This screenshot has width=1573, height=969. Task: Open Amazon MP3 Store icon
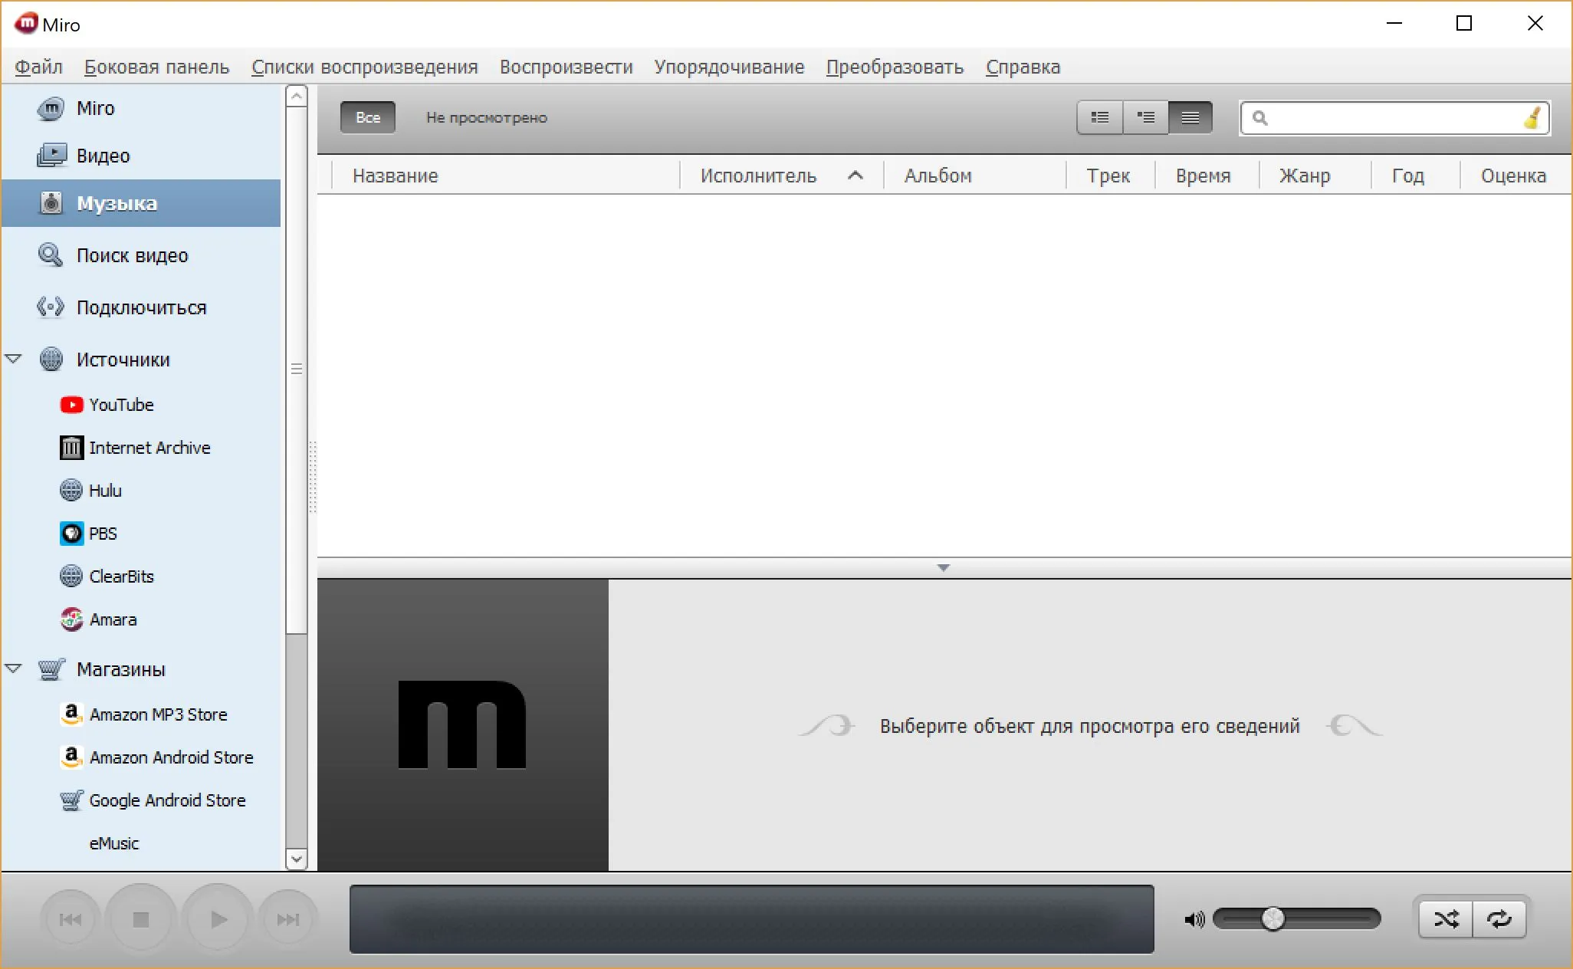[71, 714]
